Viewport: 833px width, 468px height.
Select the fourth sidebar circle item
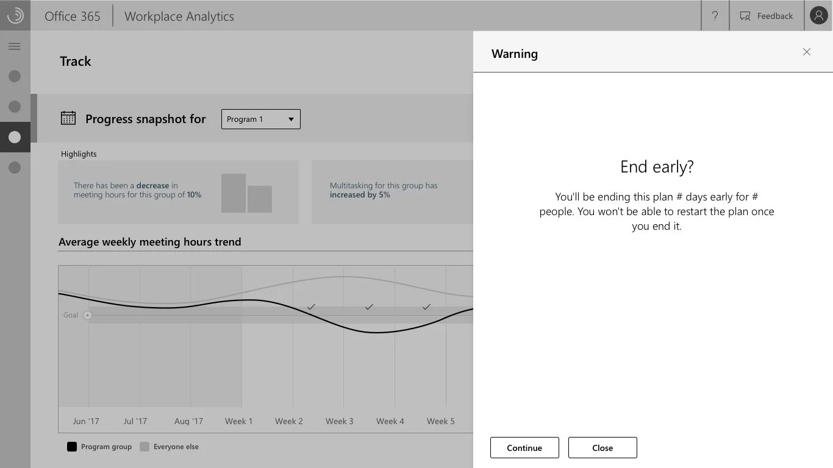coord(15,168)
